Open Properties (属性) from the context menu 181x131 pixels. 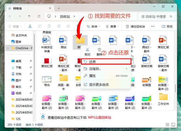pos(106,76)
